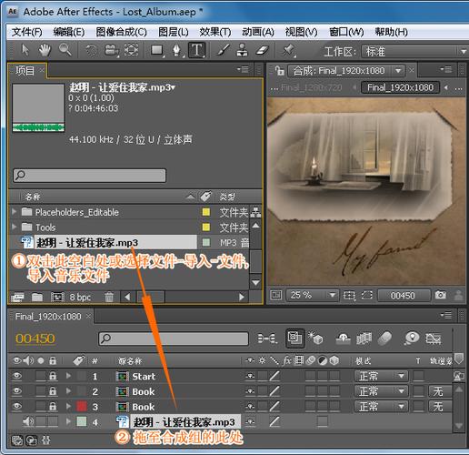Select the Zoom magnifier tool
The width and height of the screenshot is (469, 455).
click(x=65, y=49)
